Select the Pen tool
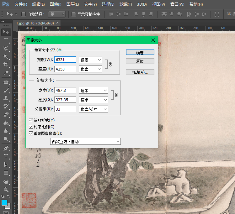Screen dimensions: 235x214 [6, 148]
